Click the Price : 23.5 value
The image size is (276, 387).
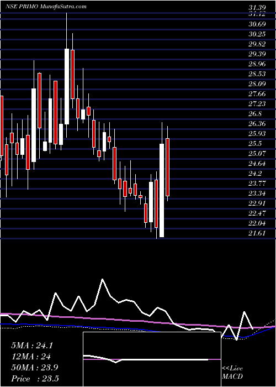tap(35, 378)
